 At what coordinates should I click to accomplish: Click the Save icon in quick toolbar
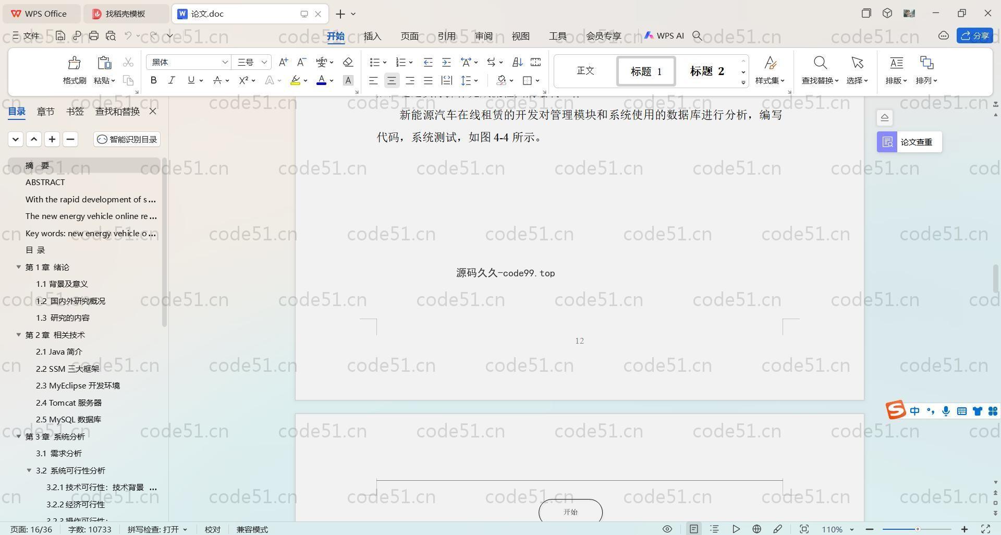point(60,35)
